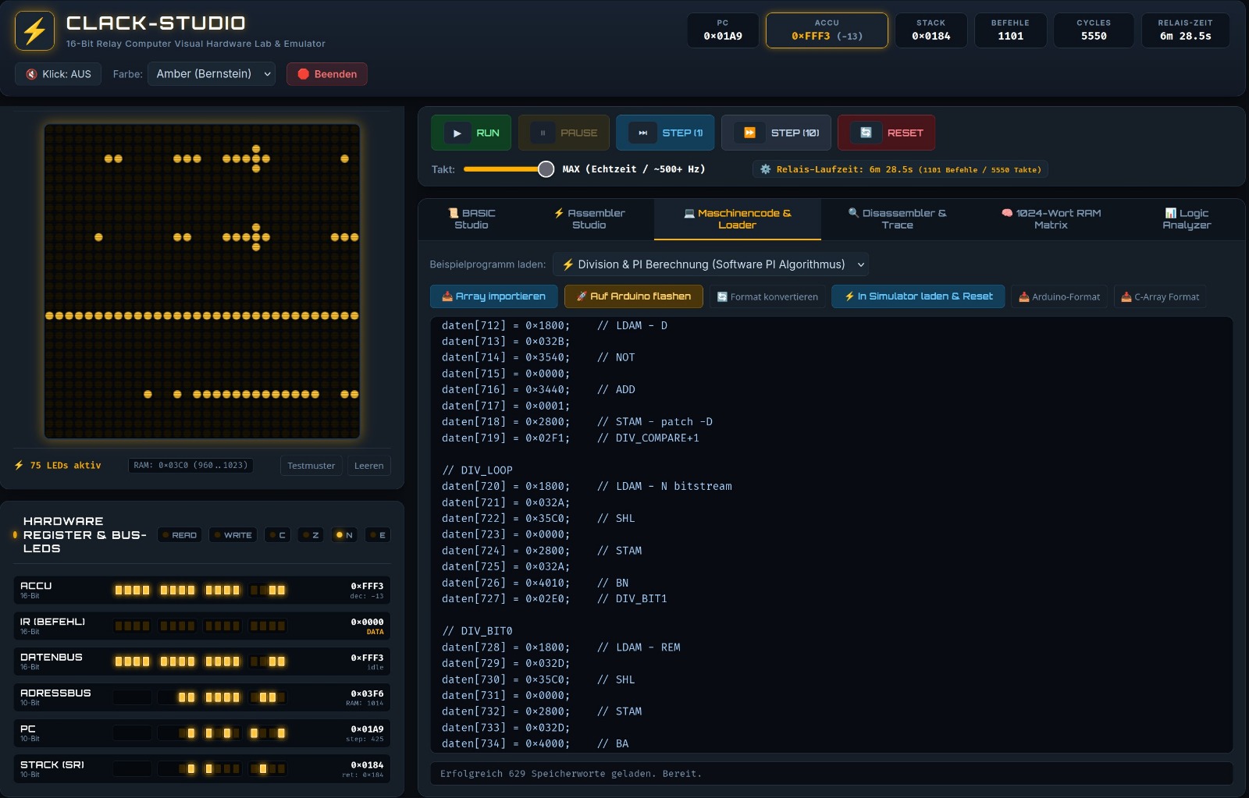This screenshot has height=798, width=1249.
Task: Click RAM: 0x03C0 (960..1023) label
Action: [x=190, y=465]
